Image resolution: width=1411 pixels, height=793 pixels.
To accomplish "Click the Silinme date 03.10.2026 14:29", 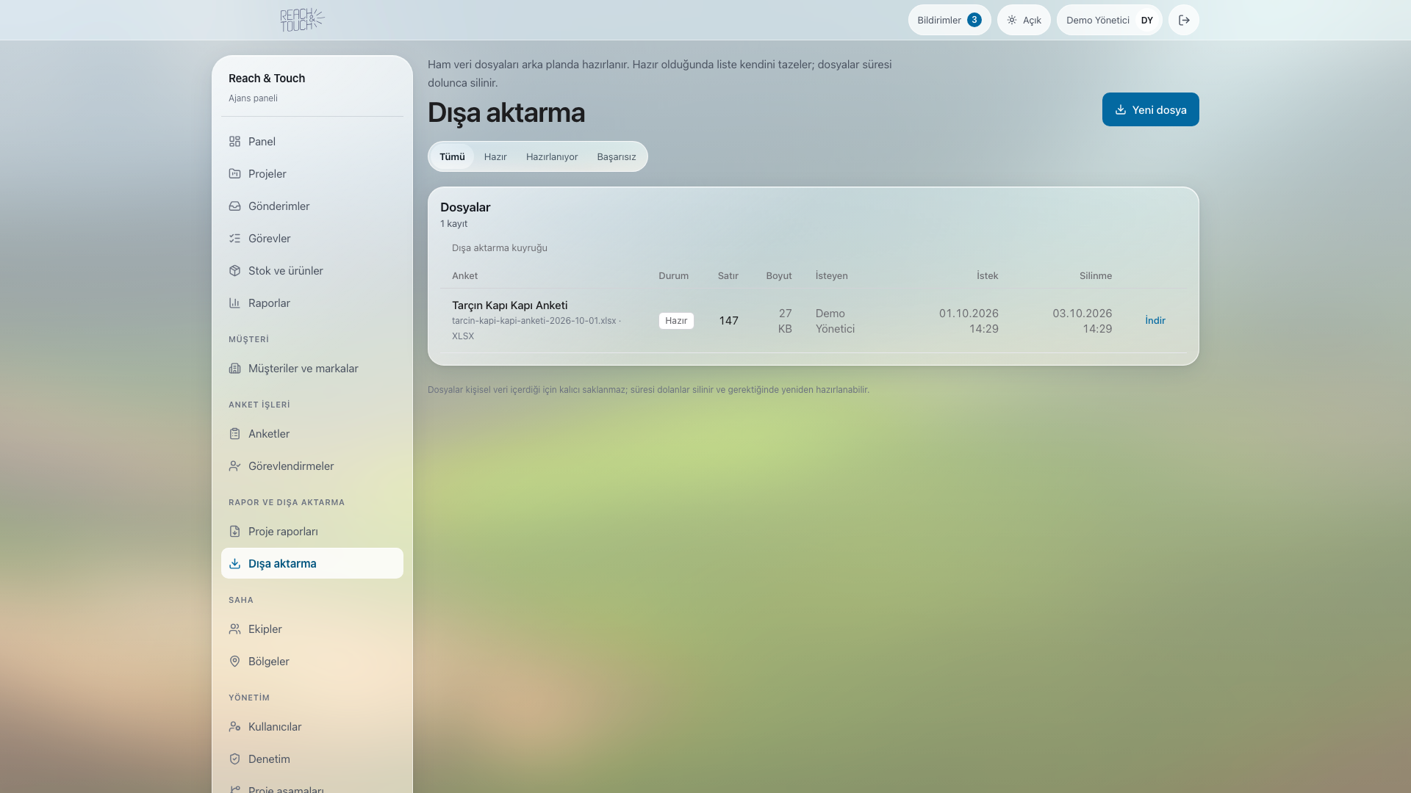I will coord(1082,321).
